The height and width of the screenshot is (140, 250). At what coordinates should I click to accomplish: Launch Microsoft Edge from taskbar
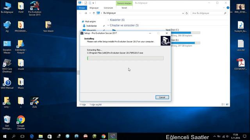pyautogui.click(x=32, y=136)
